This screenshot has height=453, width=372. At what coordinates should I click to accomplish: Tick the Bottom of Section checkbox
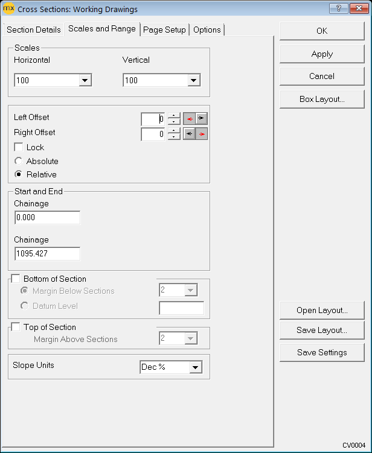pos(16,279)
